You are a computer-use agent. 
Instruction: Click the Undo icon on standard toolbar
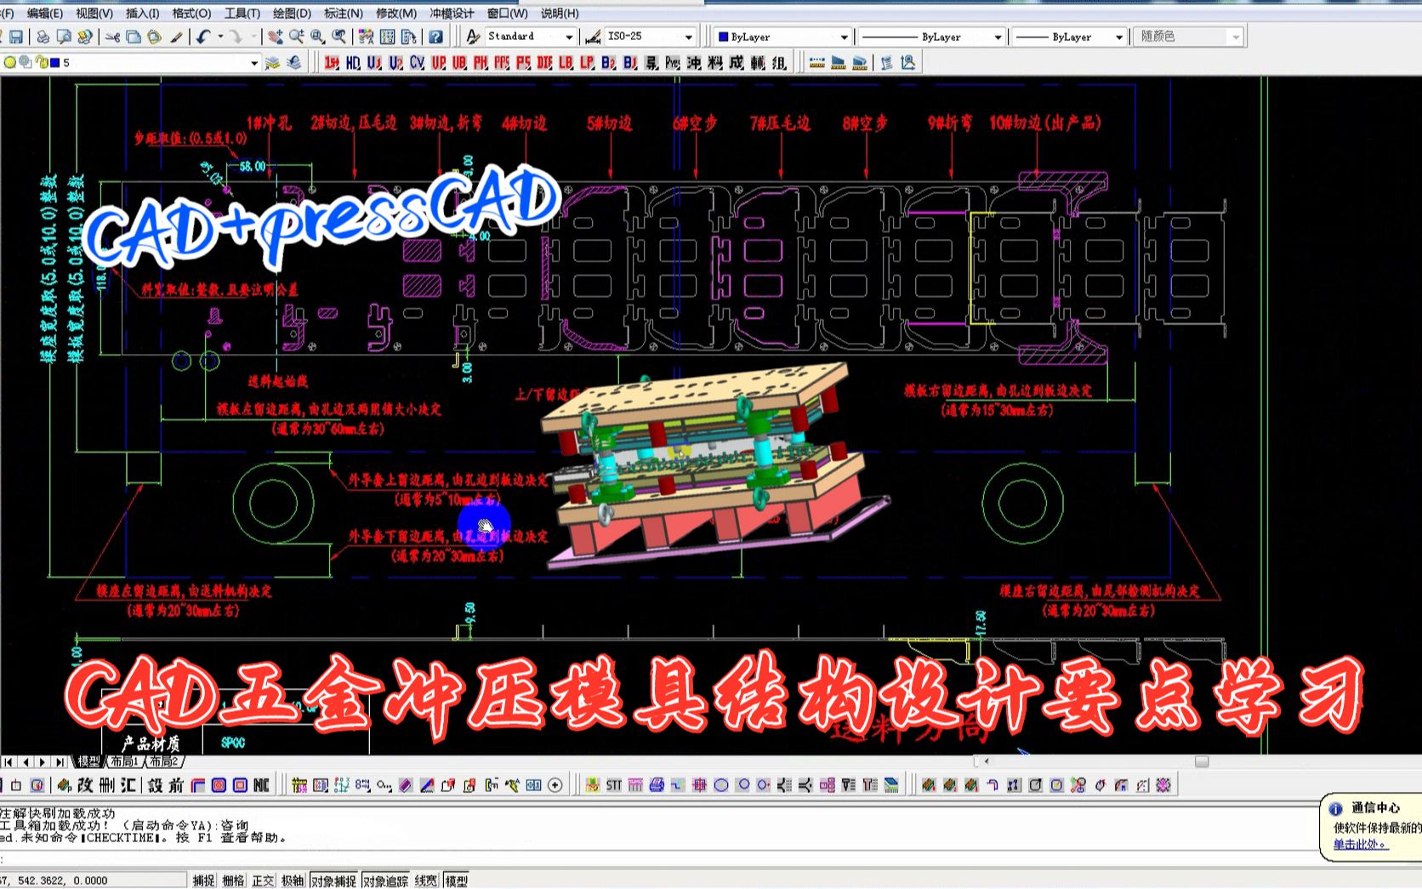tap(202, 36)
